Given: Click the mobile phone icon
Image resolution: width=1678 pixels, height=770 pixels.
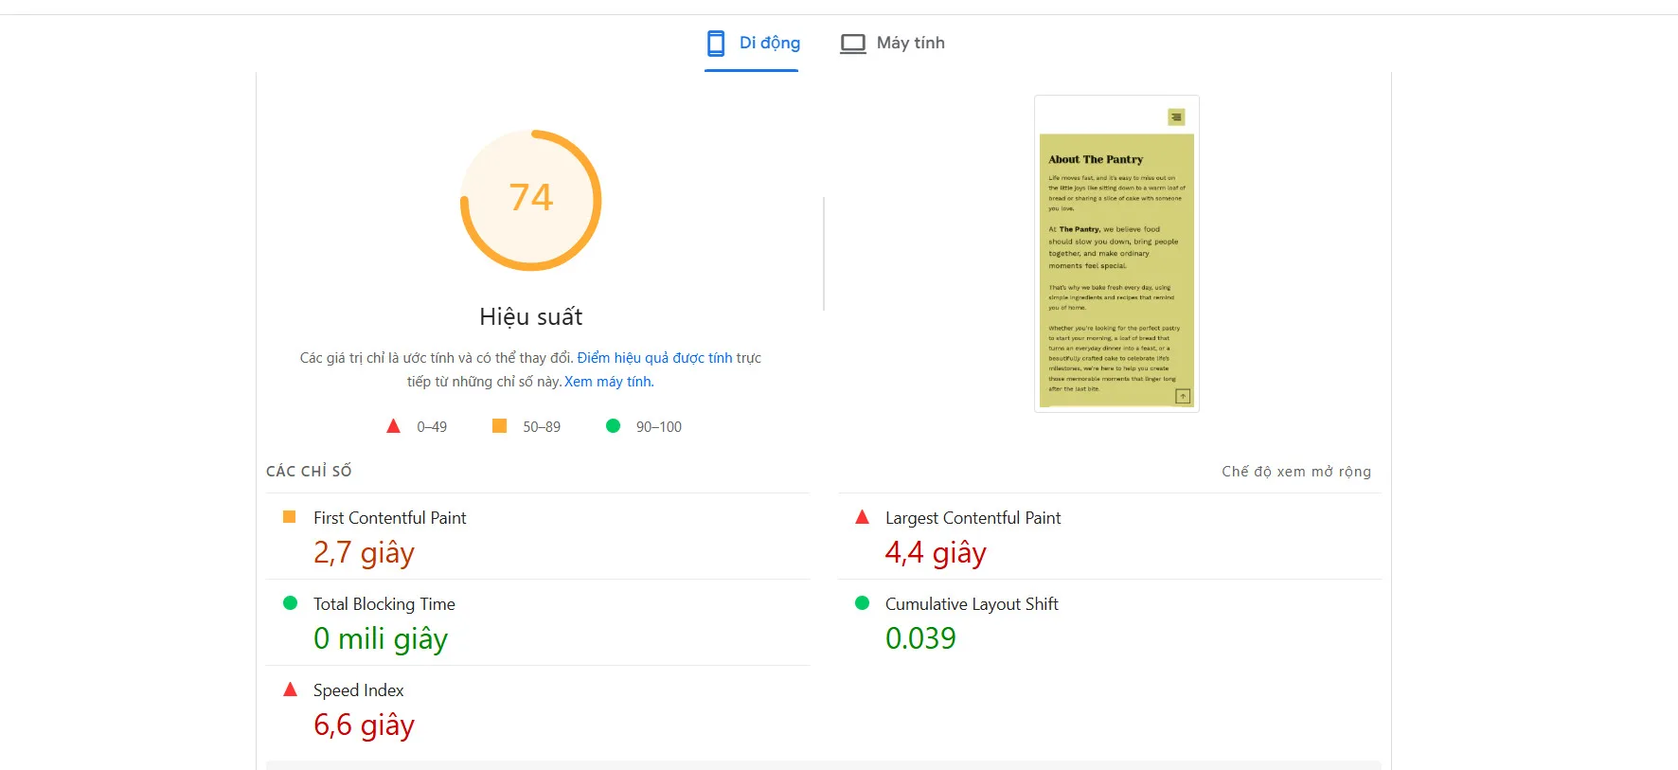Looking at the screenshot, I should point(716,44).
